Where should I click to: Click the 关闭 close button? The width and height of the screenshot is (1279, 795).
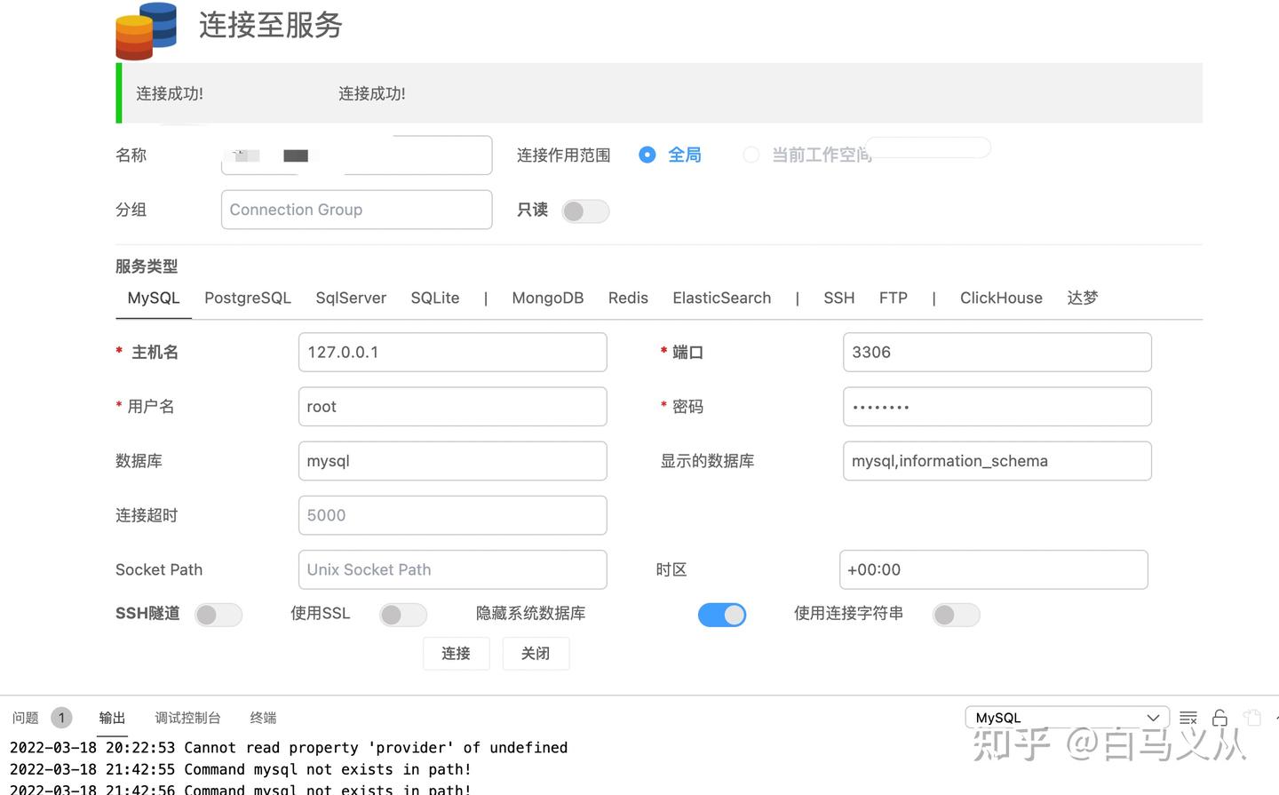pos(536,654)
